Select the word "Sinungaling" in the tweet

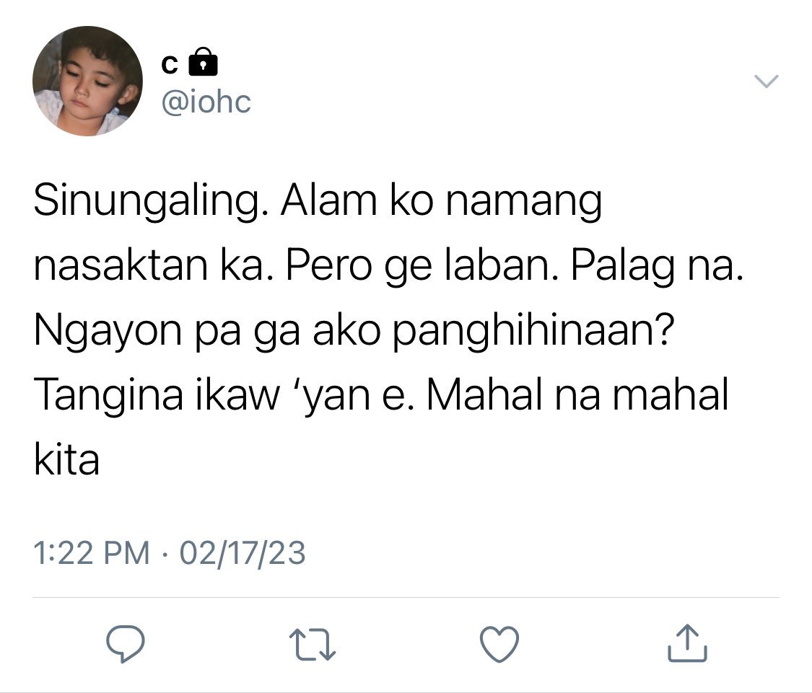[x=147, y=202]
